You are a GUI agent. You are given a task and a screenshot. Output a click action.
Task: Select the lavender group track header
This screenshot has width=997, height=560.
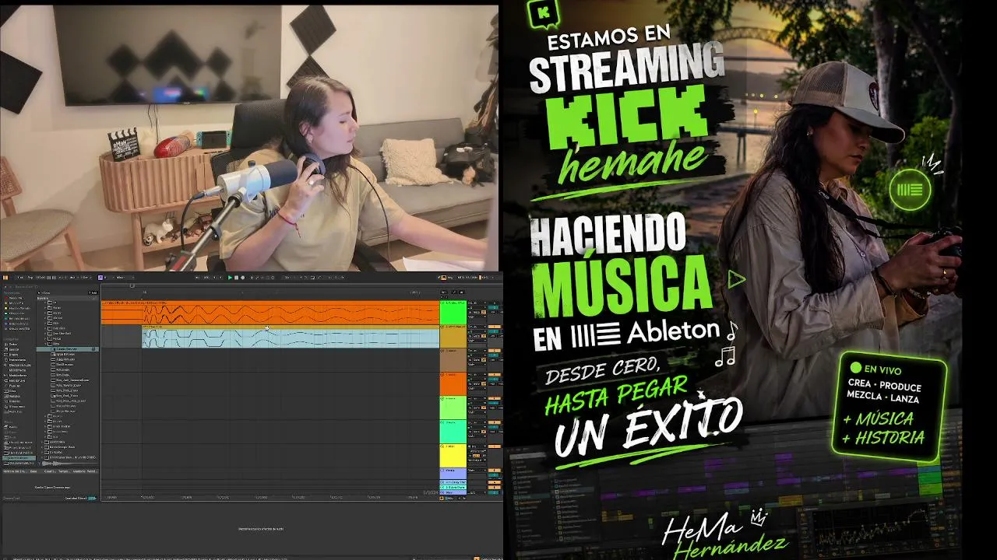453,473
